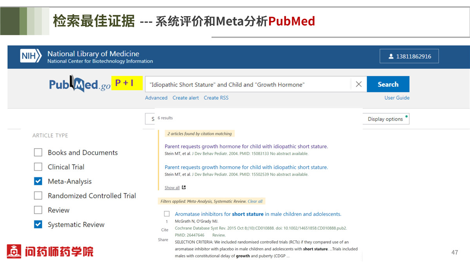Click the Share button for Aromatase article
The height and width of the screenshot is (264, 470).
163,240
